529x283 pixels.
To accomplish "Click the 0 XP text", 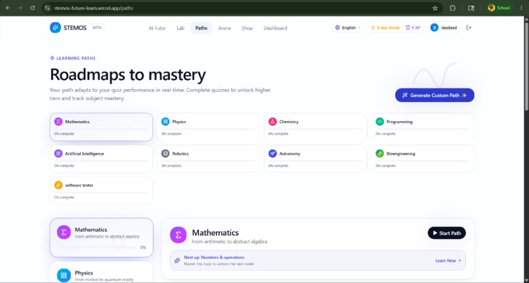I will click(416, 28).
